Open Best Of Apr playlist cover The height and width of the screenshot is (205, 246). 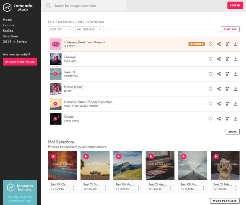(160, 165)
